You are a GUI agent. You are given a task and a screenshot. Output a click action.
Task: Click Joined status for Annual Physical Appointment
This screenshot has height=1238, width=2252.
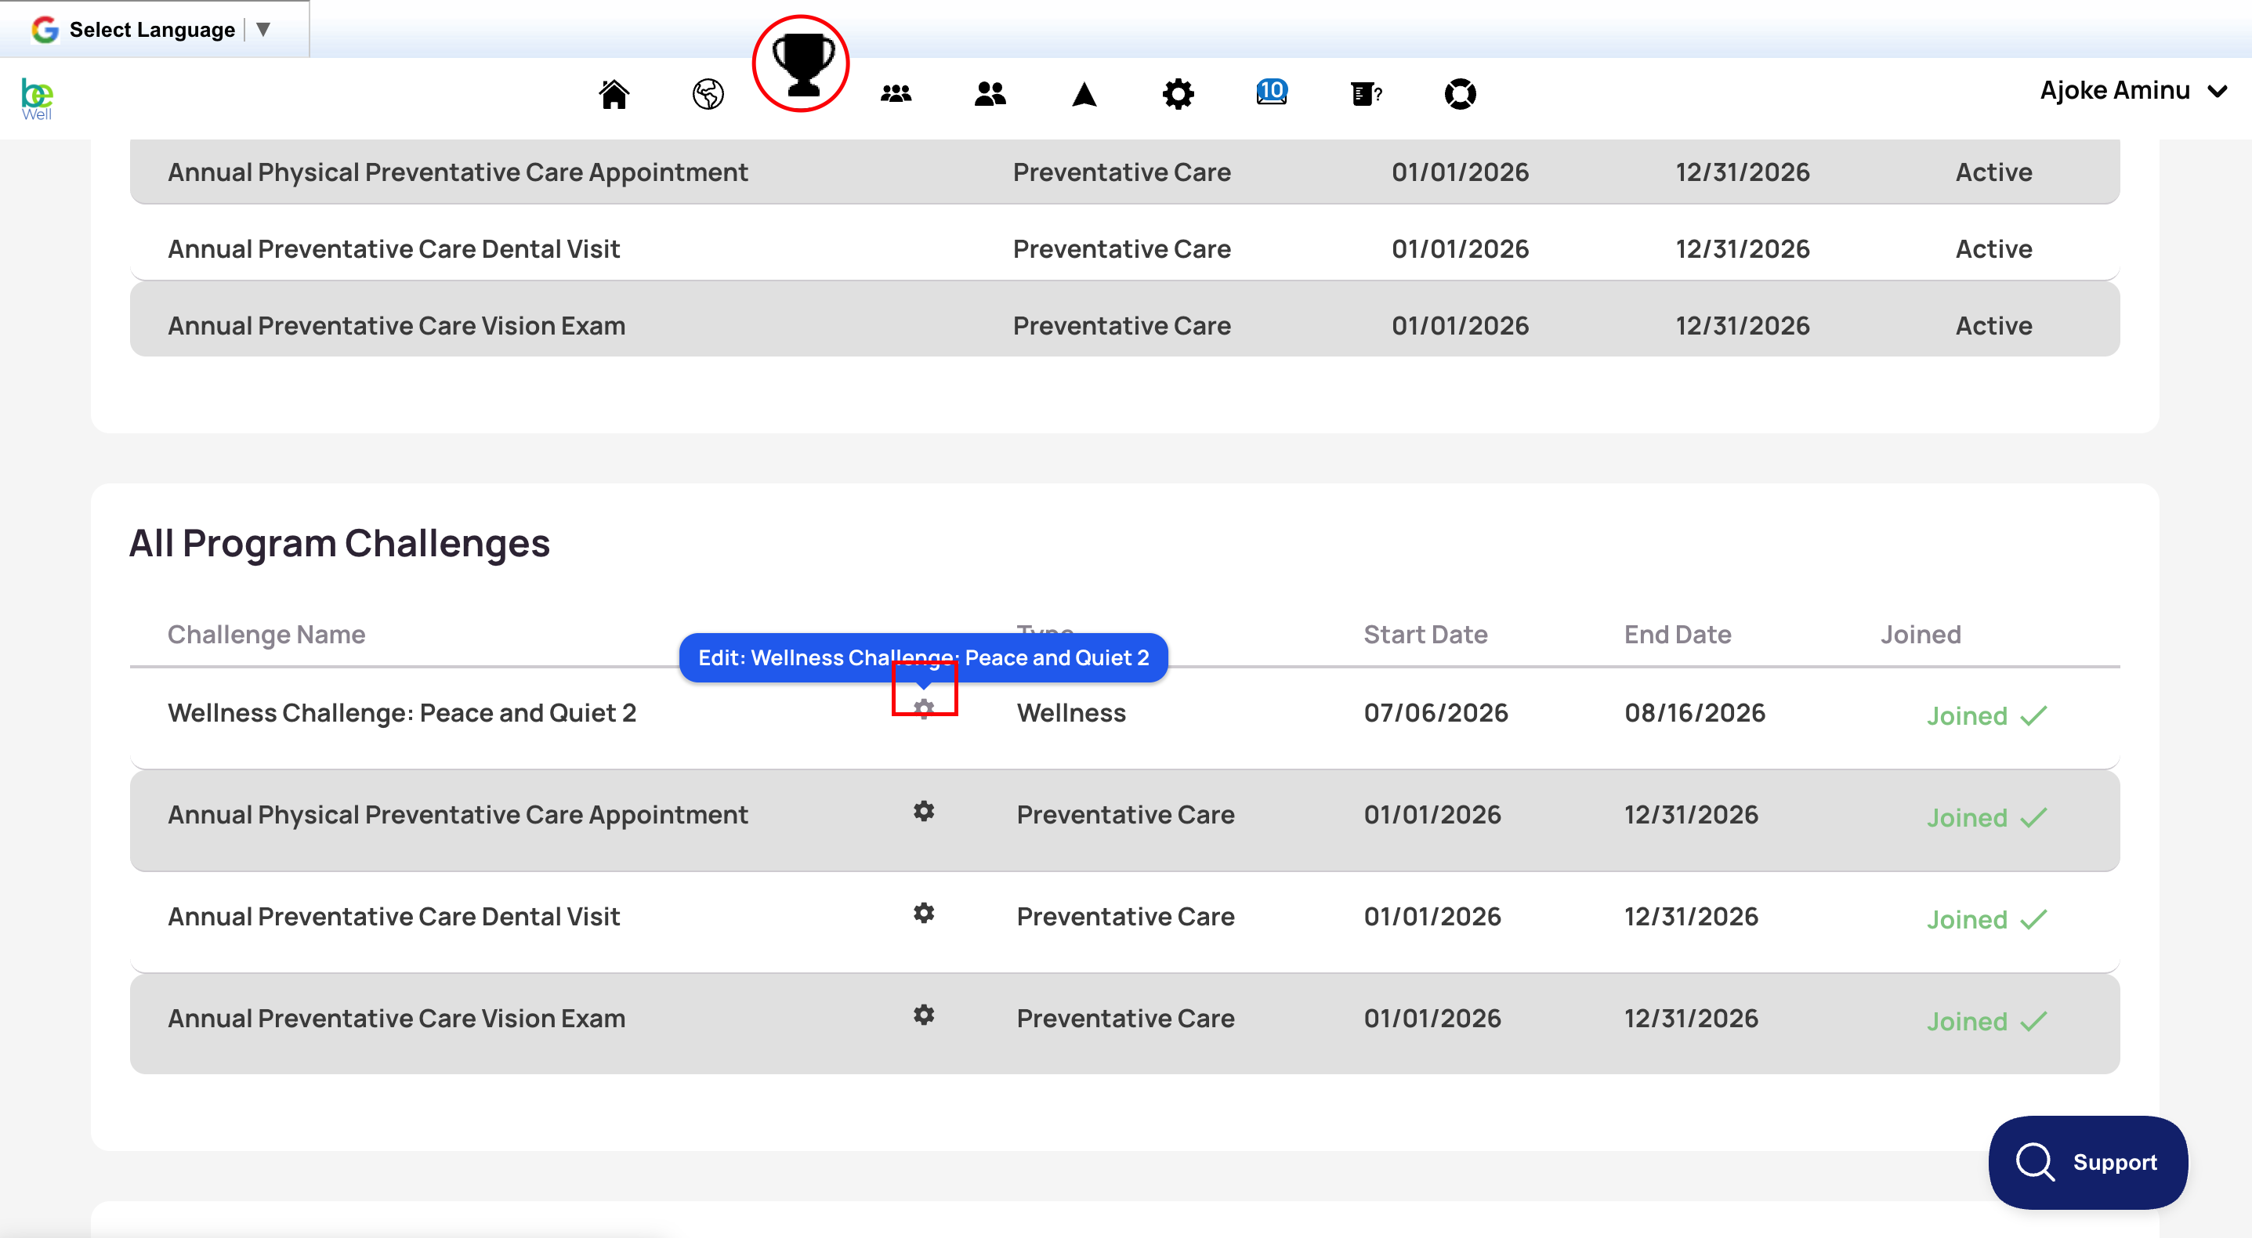coord(1986,817)
